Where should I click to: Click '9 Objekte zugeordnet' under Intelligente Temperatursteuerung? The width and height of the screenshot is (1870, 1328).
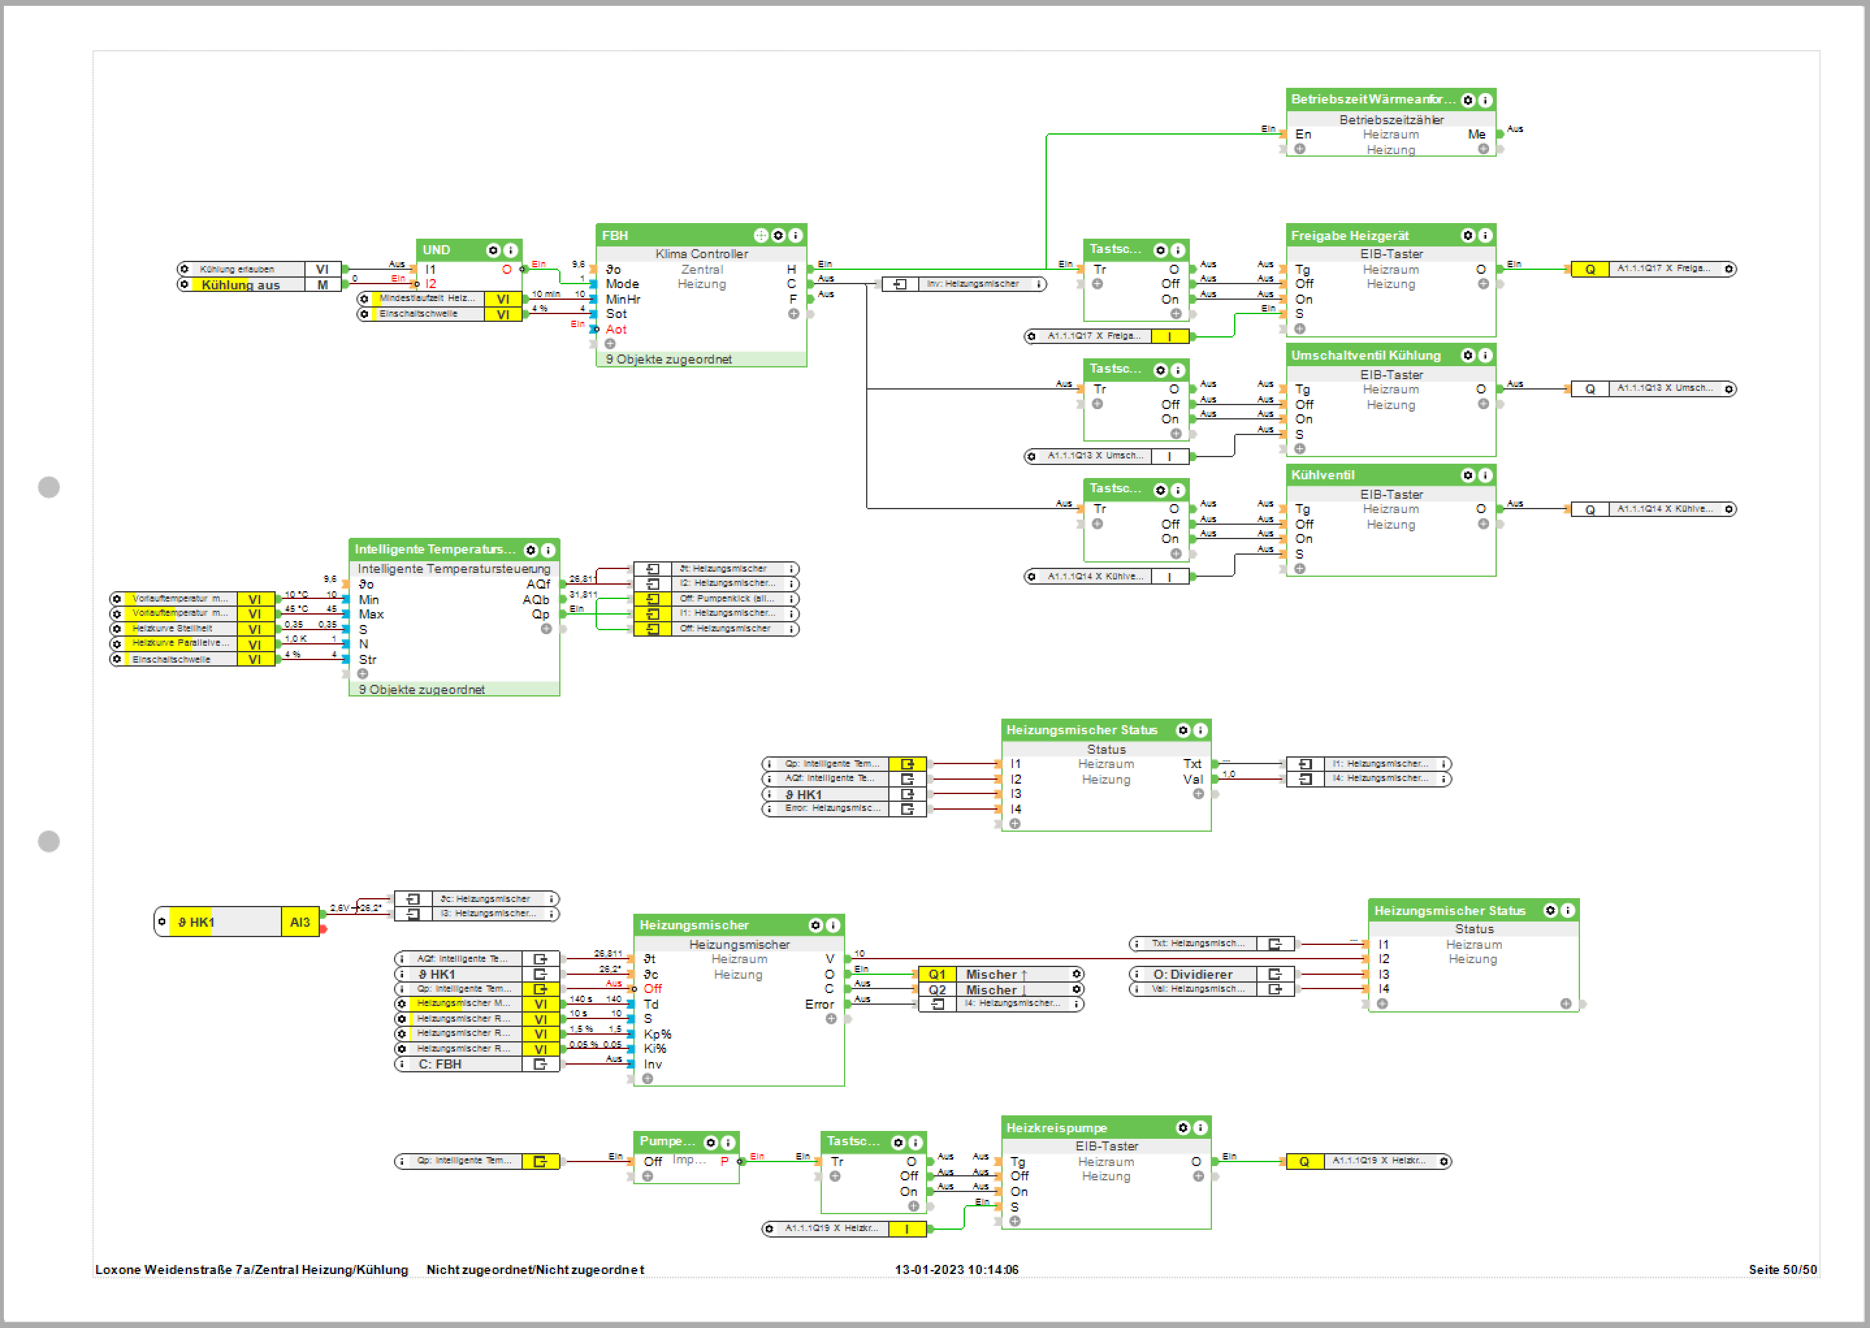[422, 689]
